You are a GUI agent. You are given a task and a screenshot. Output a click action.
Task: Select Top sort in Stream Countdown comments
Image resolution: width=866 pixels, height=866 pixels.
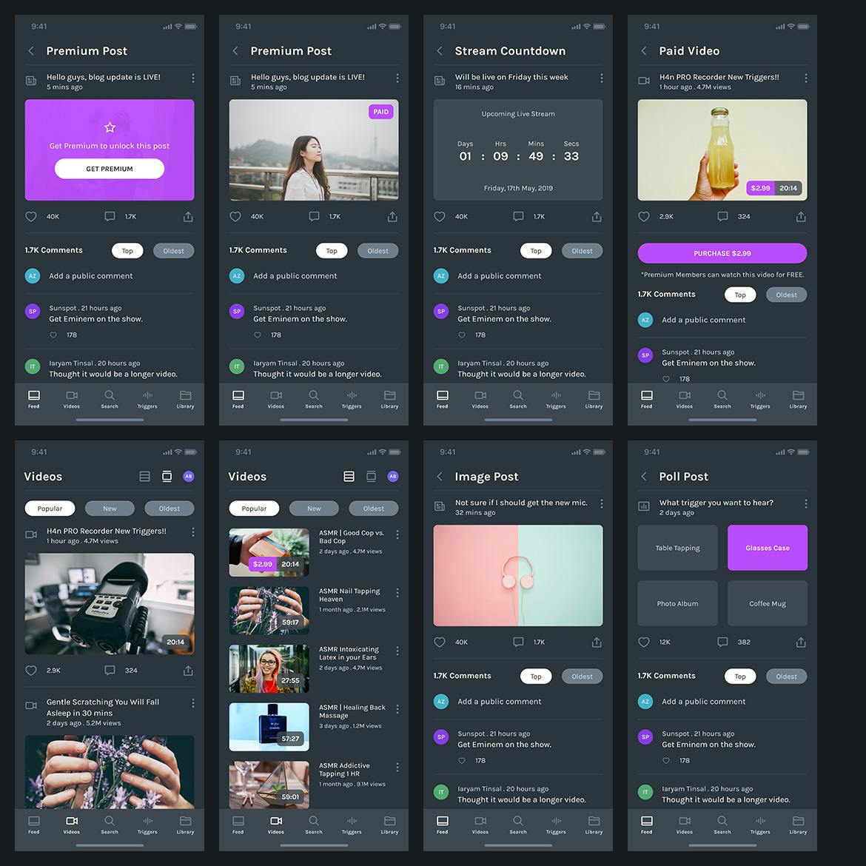(x=536, y=251)
